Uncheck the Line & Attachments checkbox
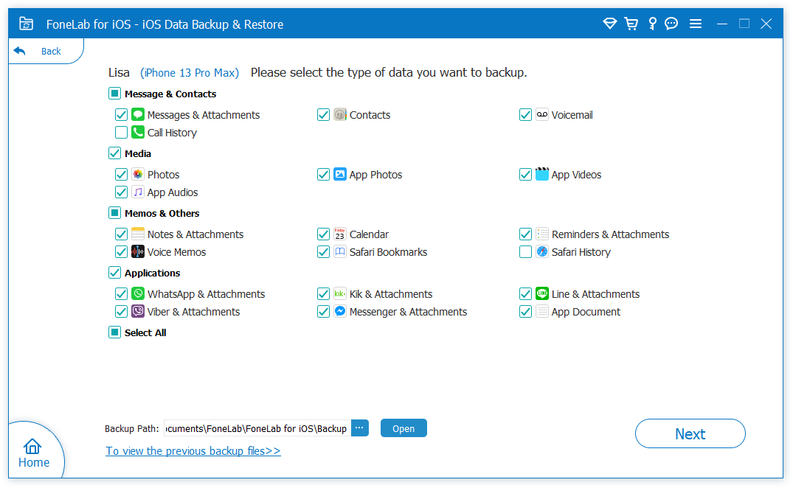This screenshot has height=488, width=793. point(525,293)
